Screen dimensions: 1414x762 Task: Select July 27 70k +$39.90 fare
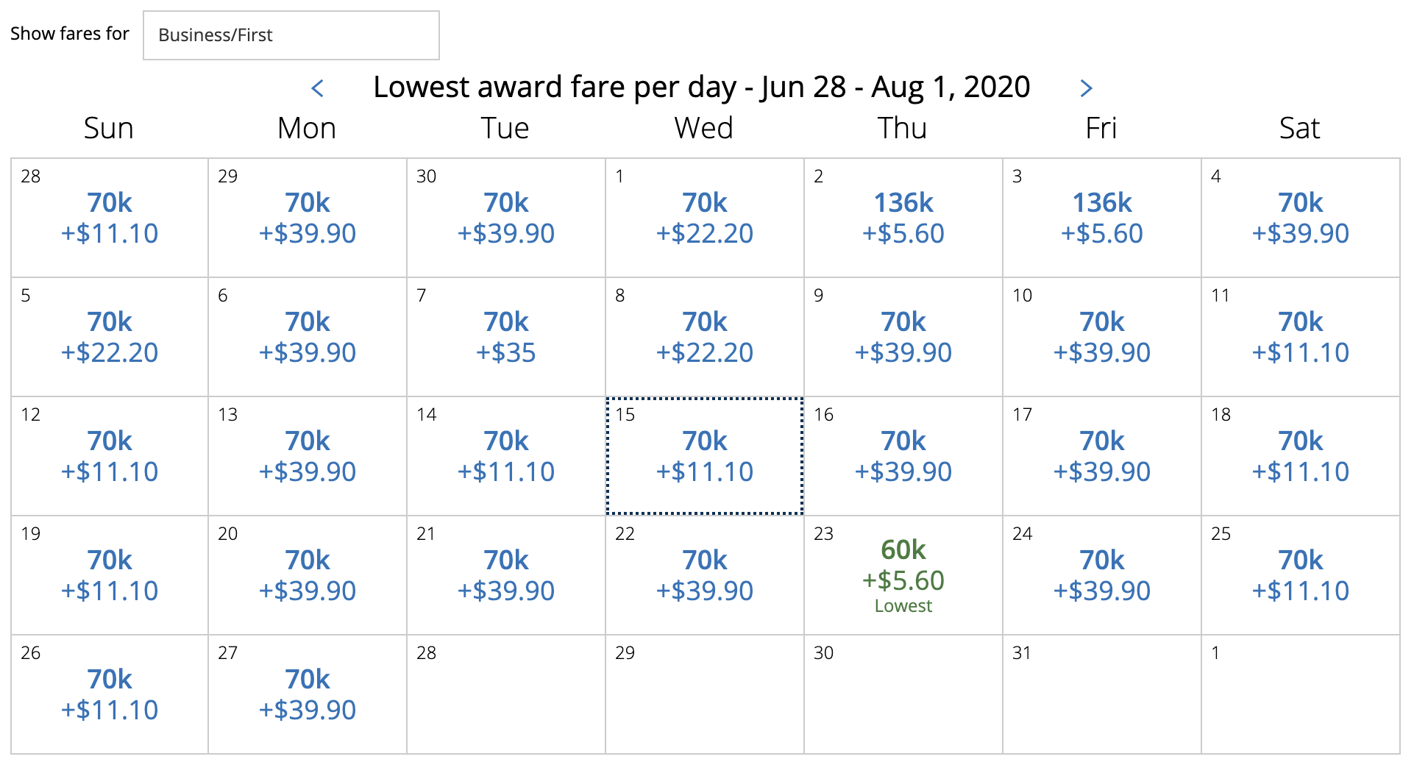pyautogui.click(x=308, y=694)
